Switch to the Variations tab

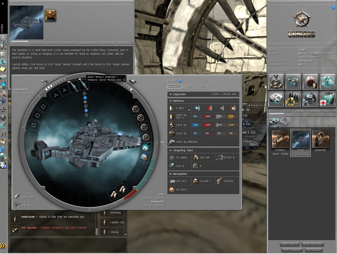click(108, 43)
